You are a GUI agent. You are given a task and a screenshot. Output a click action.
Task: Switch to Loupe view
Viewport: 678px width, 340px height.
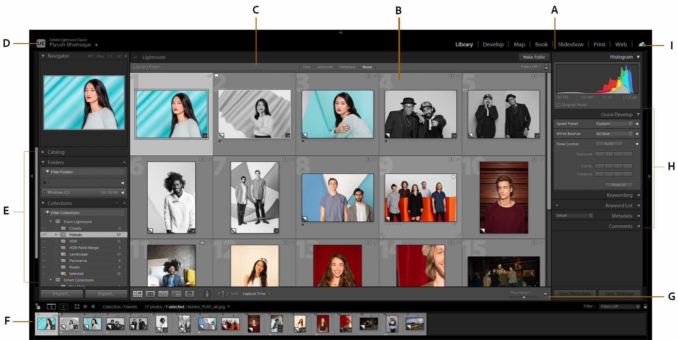pos(151,294)
